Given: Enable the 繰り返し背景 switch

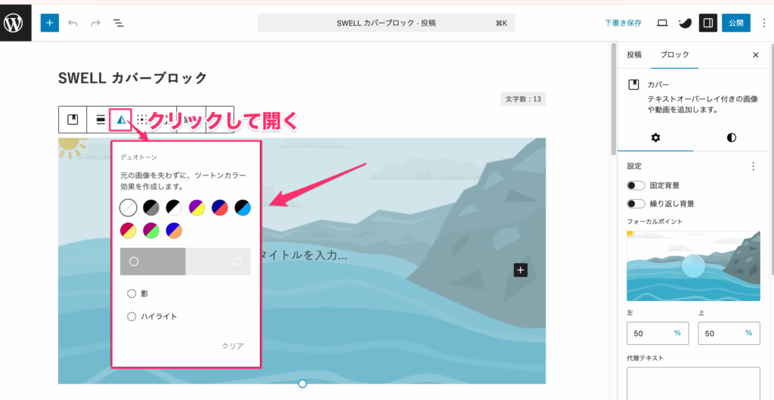Looking at the screenshot, I should 636,203.
